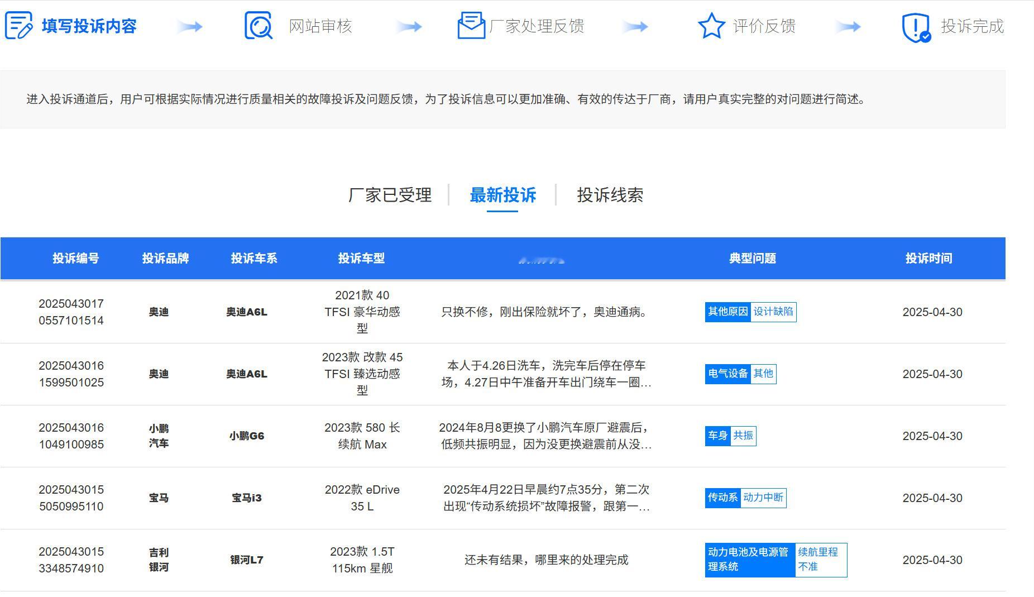
Task: Click the 动力中断 issue tag
Action: (763, 498)
